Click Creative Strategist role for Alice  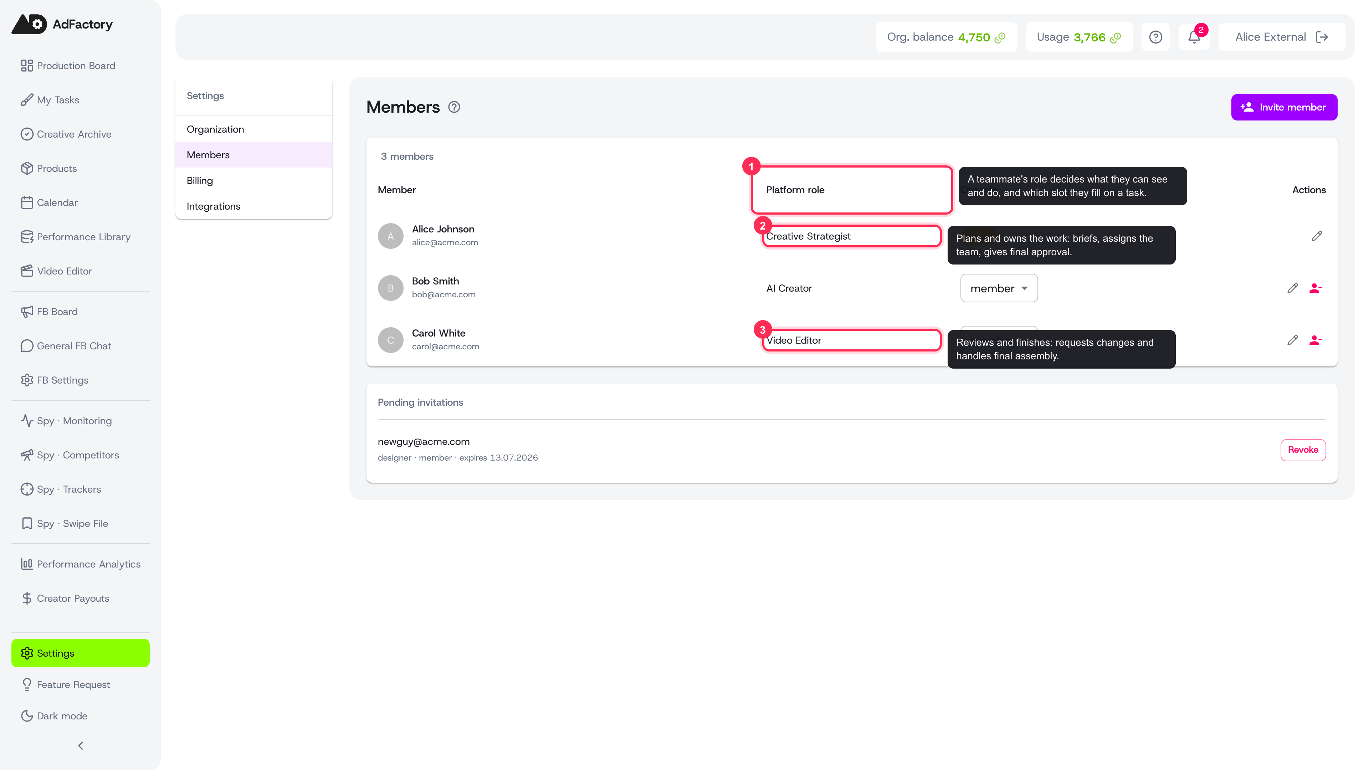tap(808, 236)
